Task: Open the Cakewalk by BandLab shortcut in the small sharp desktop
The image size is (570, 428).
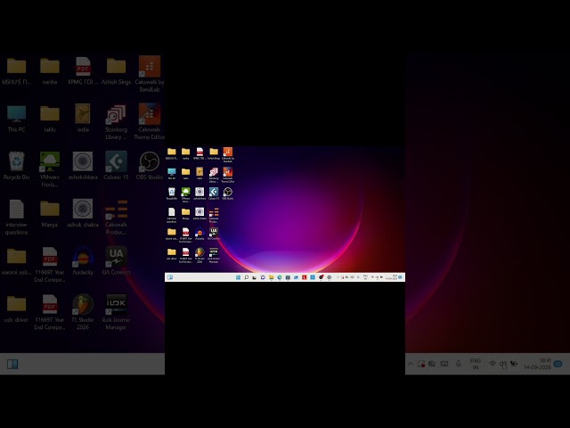Action: pyautogui.click(x=228, y=154)
